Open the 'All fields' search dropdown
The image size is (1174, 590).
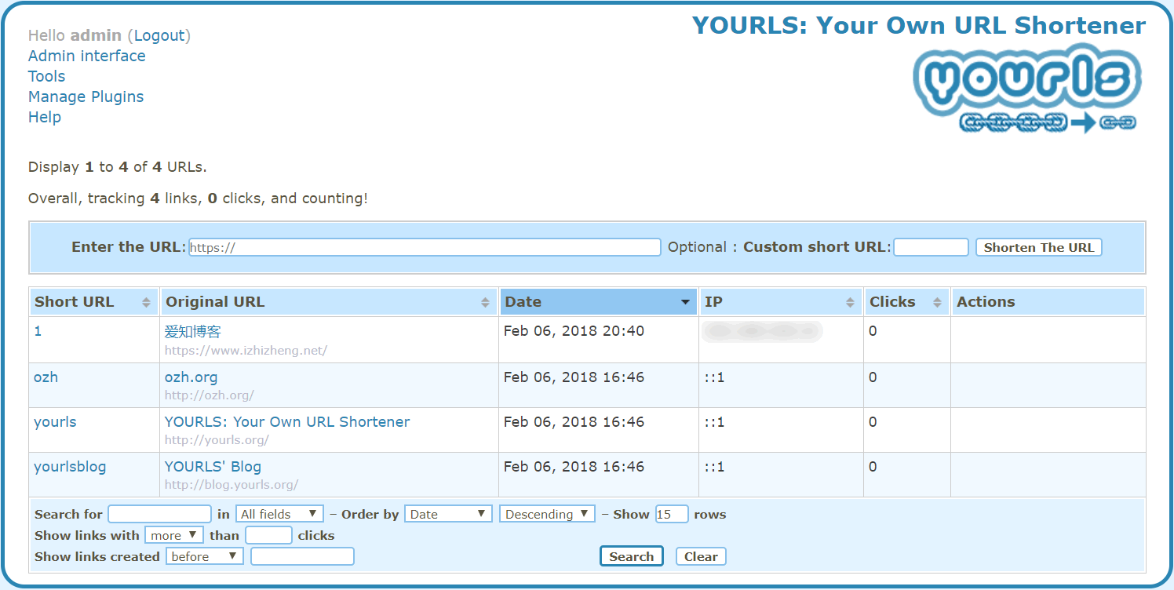click(279, 514)
